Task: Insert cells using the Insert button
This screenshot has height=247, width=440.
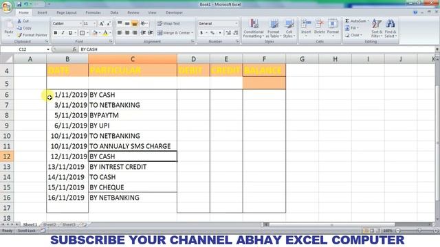Action: [x=306, y=28]
